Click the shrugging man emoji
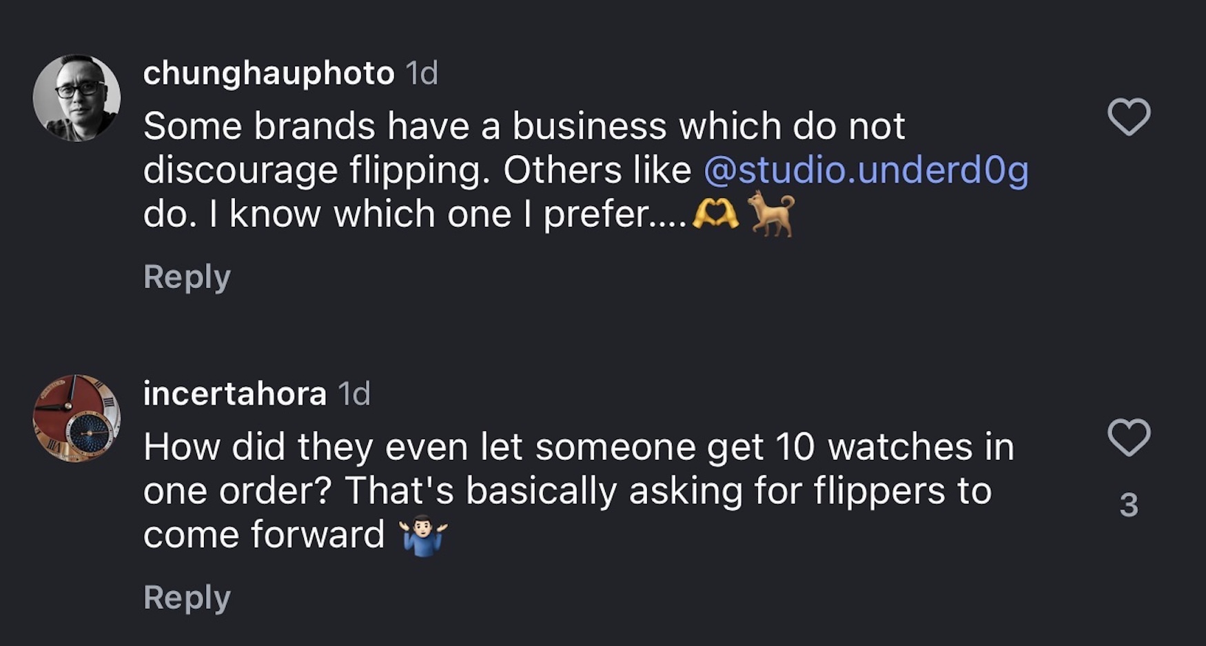This screenshot has height=646, width=1206. (x=424, y=535)
